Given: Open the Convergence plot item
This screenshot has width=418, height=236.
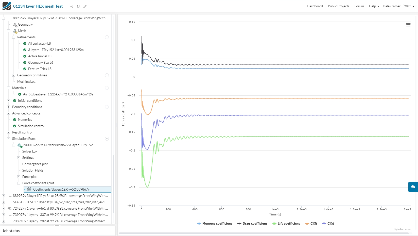Looking at the screenshot, I should point(35,164).
